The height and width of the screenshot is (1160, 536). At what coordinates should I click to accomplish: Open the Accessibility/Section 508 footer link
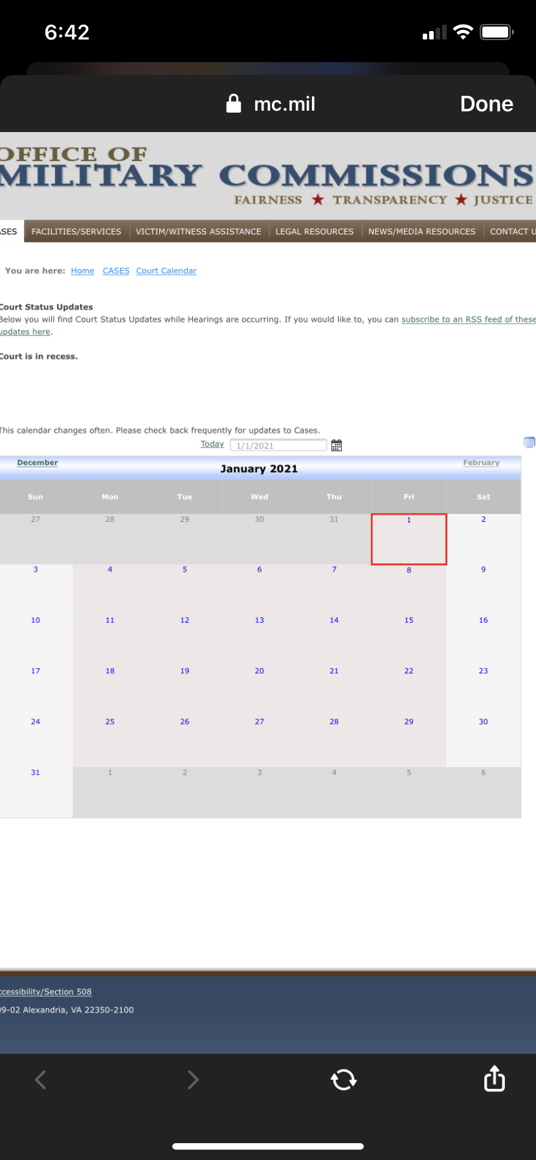tap(46, 992)
